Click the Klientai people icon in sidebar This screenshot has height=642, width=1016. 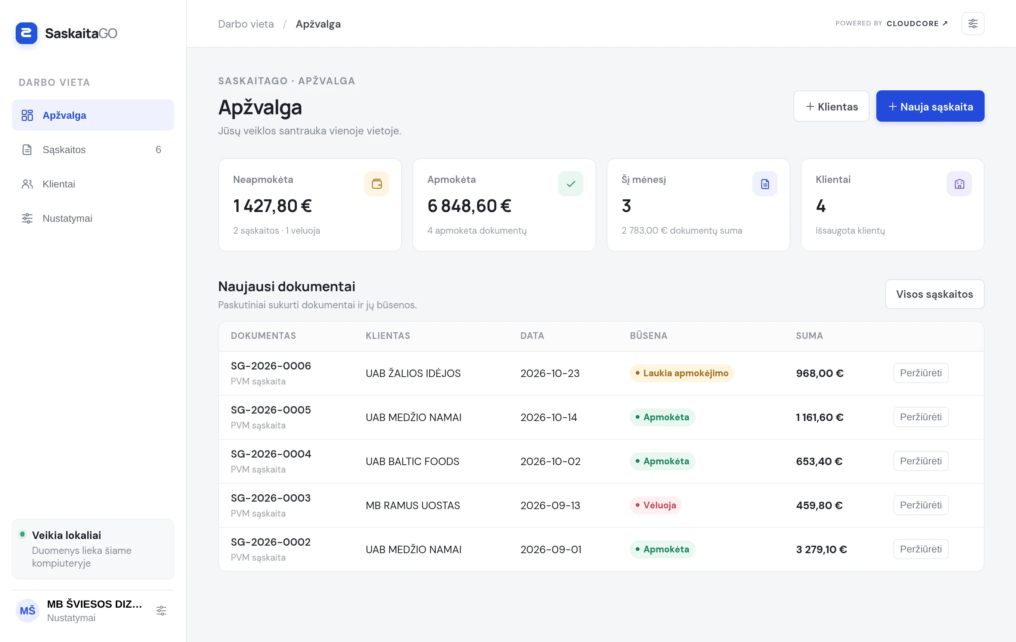pos(27,184)
